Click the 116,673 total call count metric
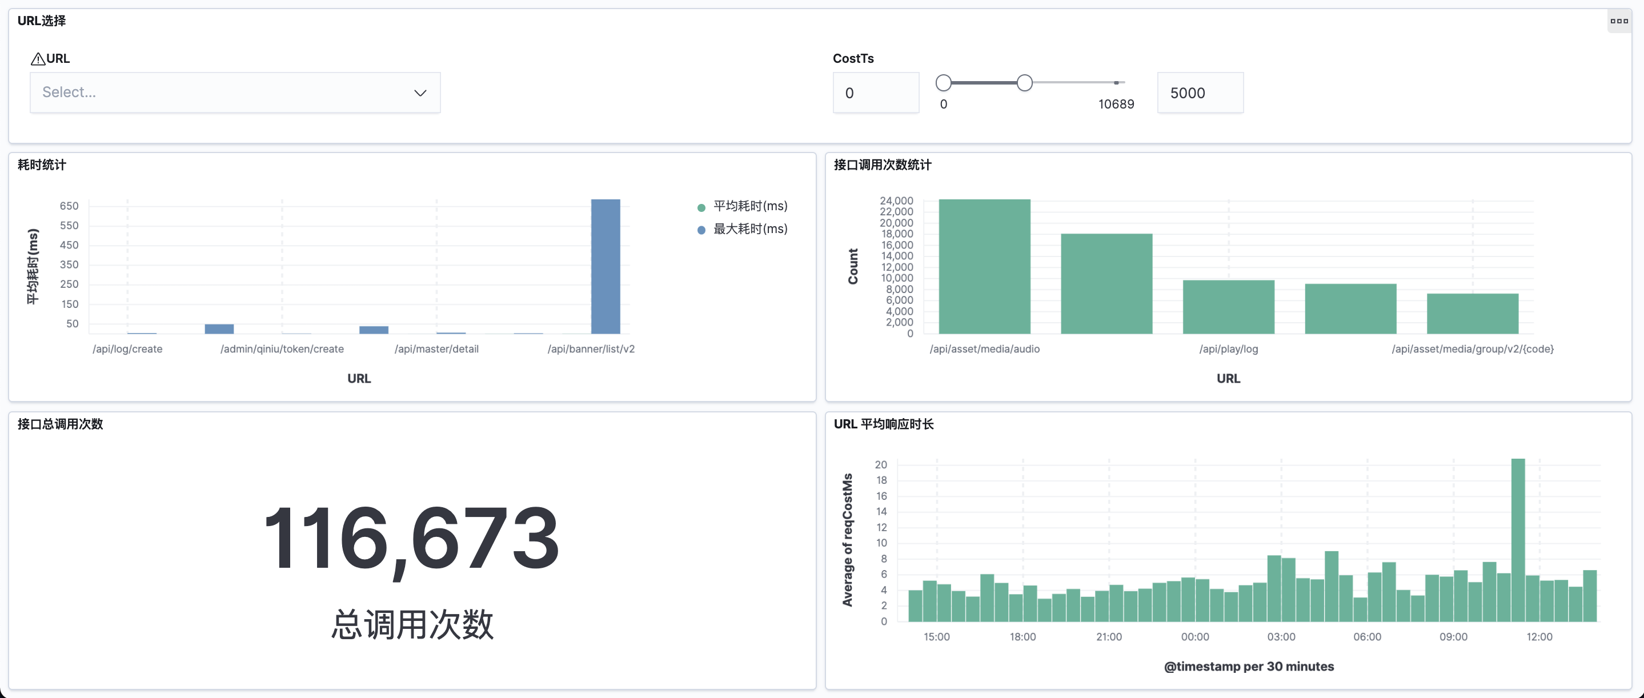Screen dimensions: 1644x698 [412, 538]
